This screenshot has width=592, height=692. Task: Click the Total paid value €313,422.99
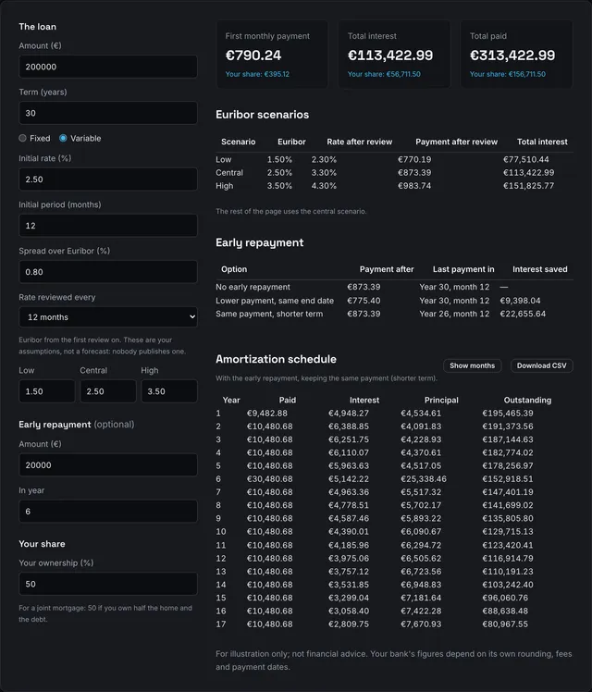pyautogui.click(x=512, y=56)
